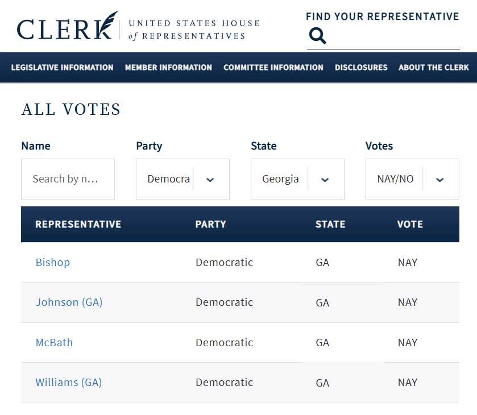
Task: Click the Representative column header
Action: [78, 224]
